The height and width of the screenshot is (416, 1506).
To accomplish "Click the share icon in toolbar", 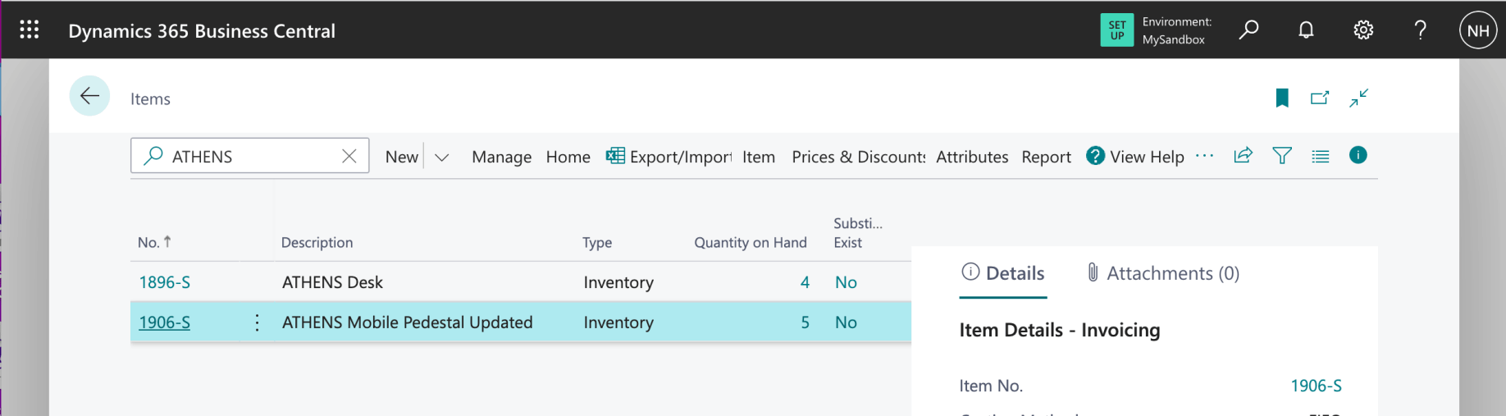I will 1243,156.
